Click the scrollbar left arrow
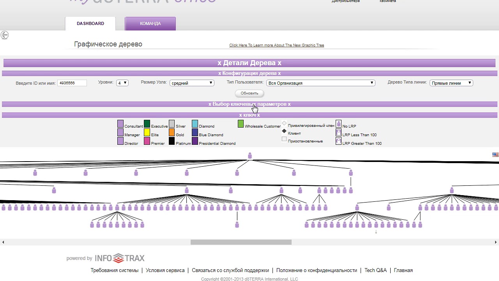This screenshot has width=499, height=281. (3, 242)
